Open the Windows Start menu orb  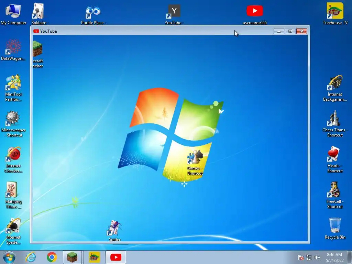(x=9, y=257)
